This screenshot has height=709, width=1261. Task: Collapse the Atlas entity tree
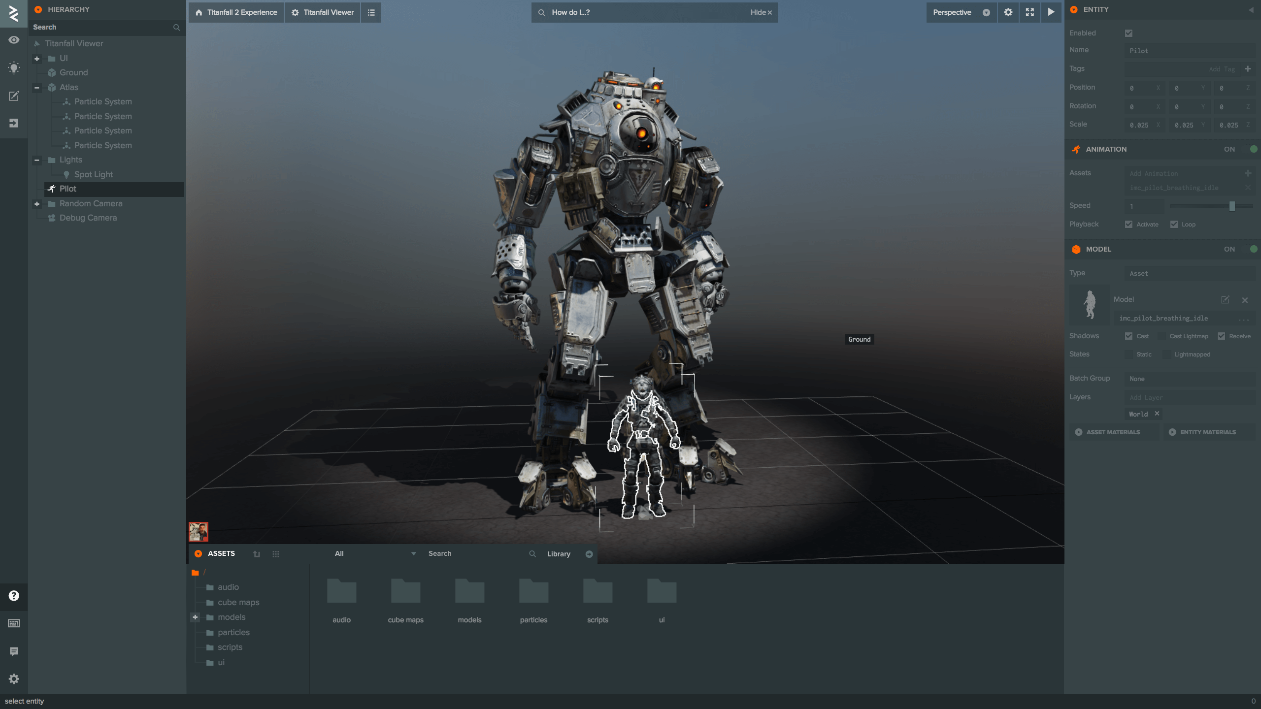(37, 88)
